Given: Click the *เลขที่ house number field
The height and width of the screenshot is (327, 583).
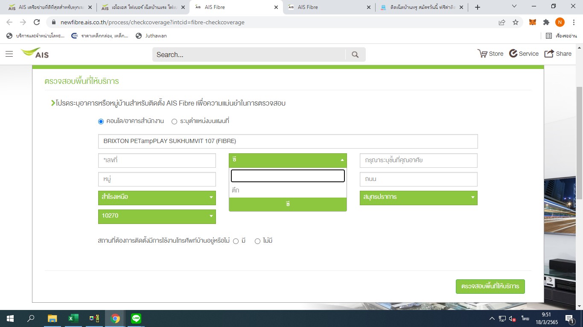Looking at the screenshot, I should [157, 161].
